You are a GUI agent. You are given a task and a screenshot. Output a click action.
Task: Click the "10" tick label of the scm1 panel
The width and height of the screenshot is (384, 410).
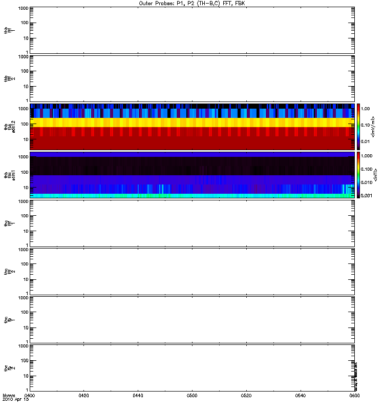point(26,188)
